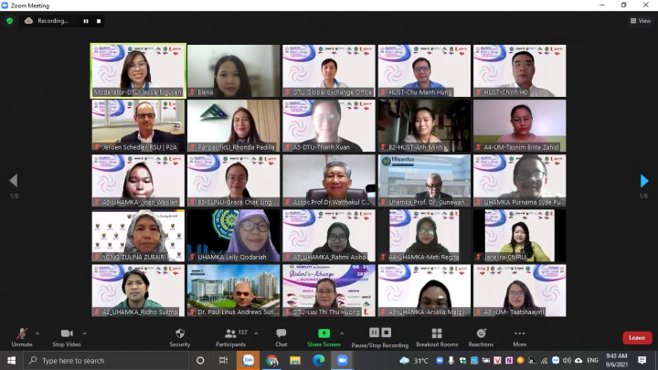Select Elena's video tile
This screenshot has width=658, height=370.
click(x=233, y=71)
